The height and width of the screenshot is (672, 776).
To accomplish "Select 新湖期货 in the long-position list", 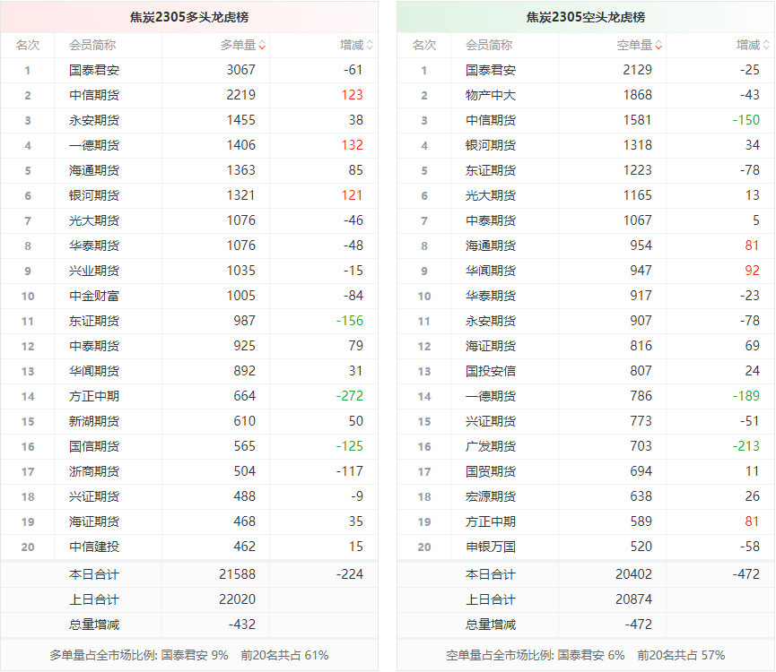I will 93,421.
